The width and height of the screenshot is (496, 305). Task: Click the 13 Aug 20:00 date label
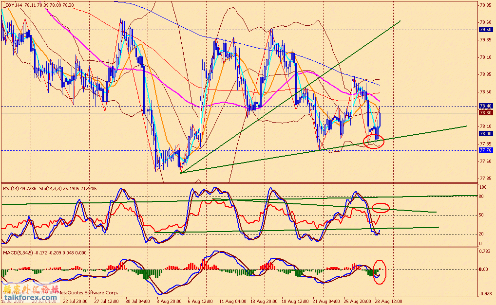264,301
